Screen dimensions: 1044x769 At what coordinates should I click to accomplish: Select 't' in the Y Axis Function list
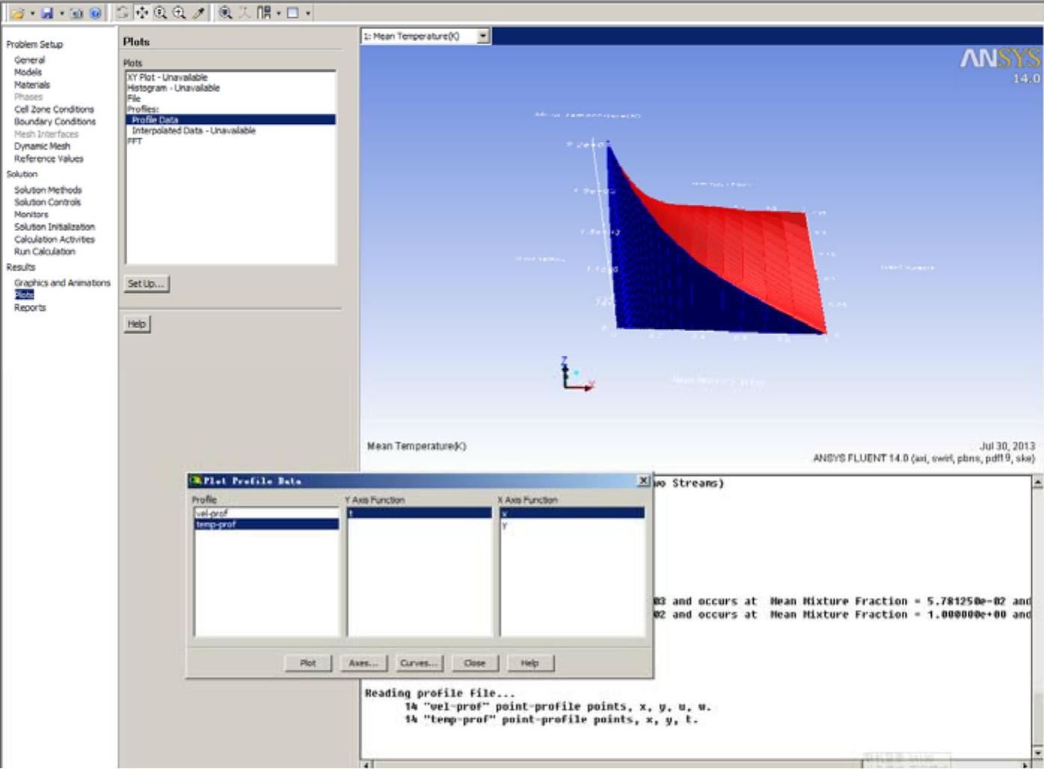pyautogui.click(x=420, y=513)
